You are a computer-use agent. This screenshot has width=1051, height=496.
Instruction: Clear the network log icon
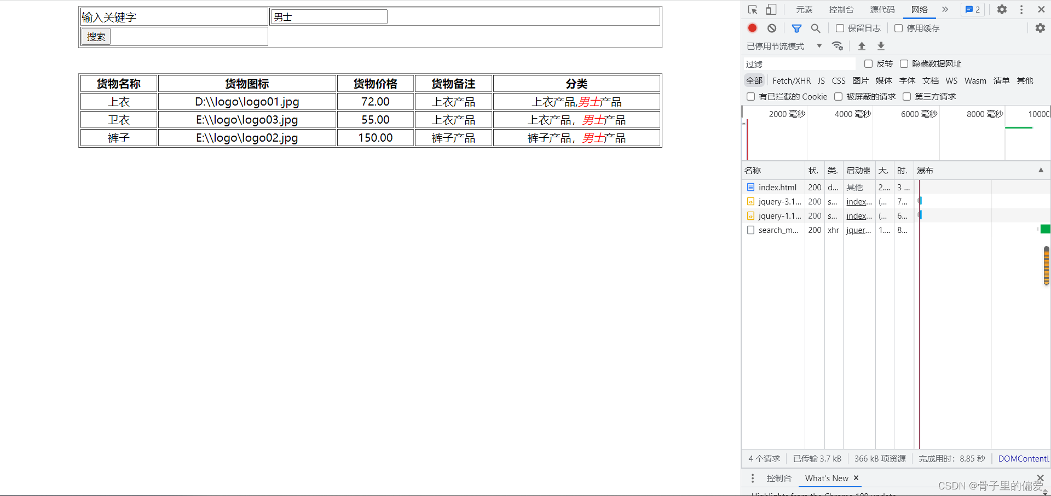tap(772, 28)
